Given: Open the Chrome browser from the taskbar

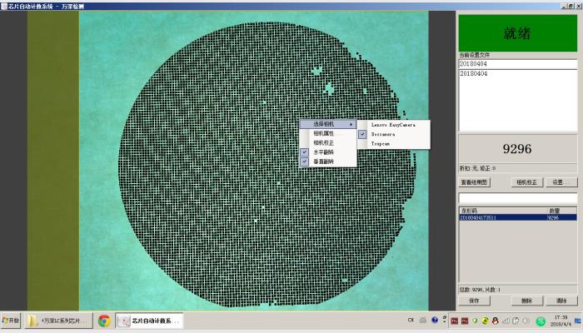Looking at the screenshot, I should tap(104, 321).
